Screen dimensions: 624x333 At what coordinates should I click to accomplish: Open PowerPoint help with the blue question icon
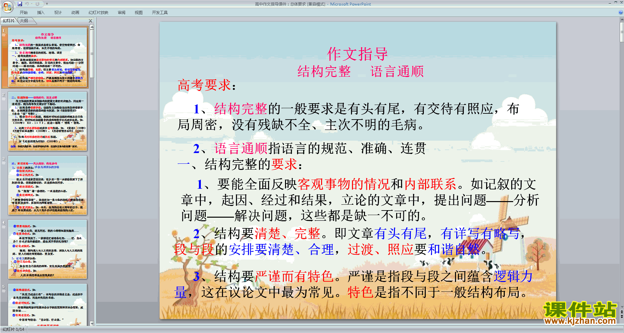(620, 13)
